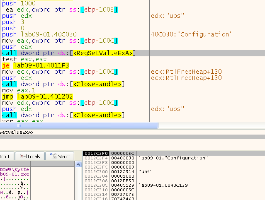Click the 40C030:"Configuration" comment

pyautogui.click(x=192, y=34)
